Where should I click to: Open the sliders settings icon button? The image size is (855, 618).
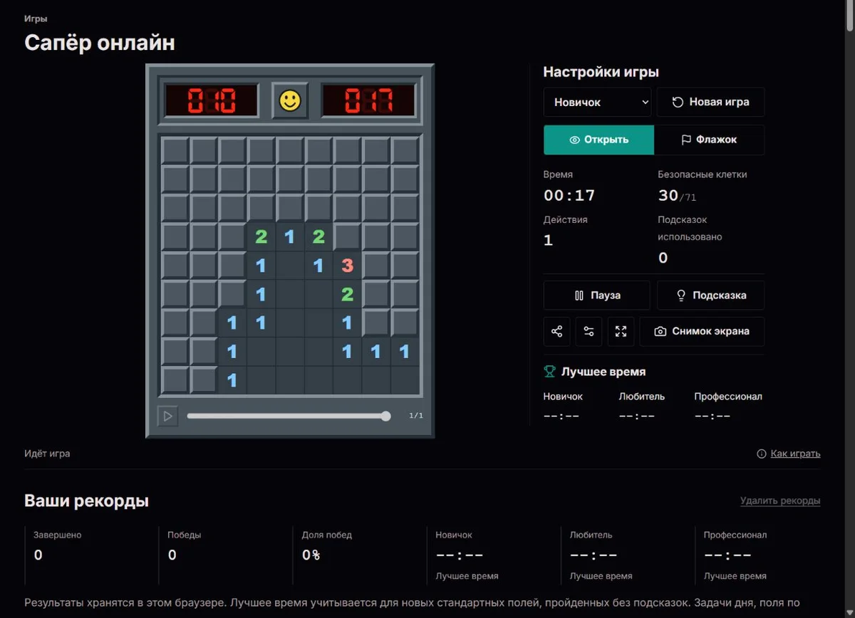pyautogui.click(x=589, y=332)
